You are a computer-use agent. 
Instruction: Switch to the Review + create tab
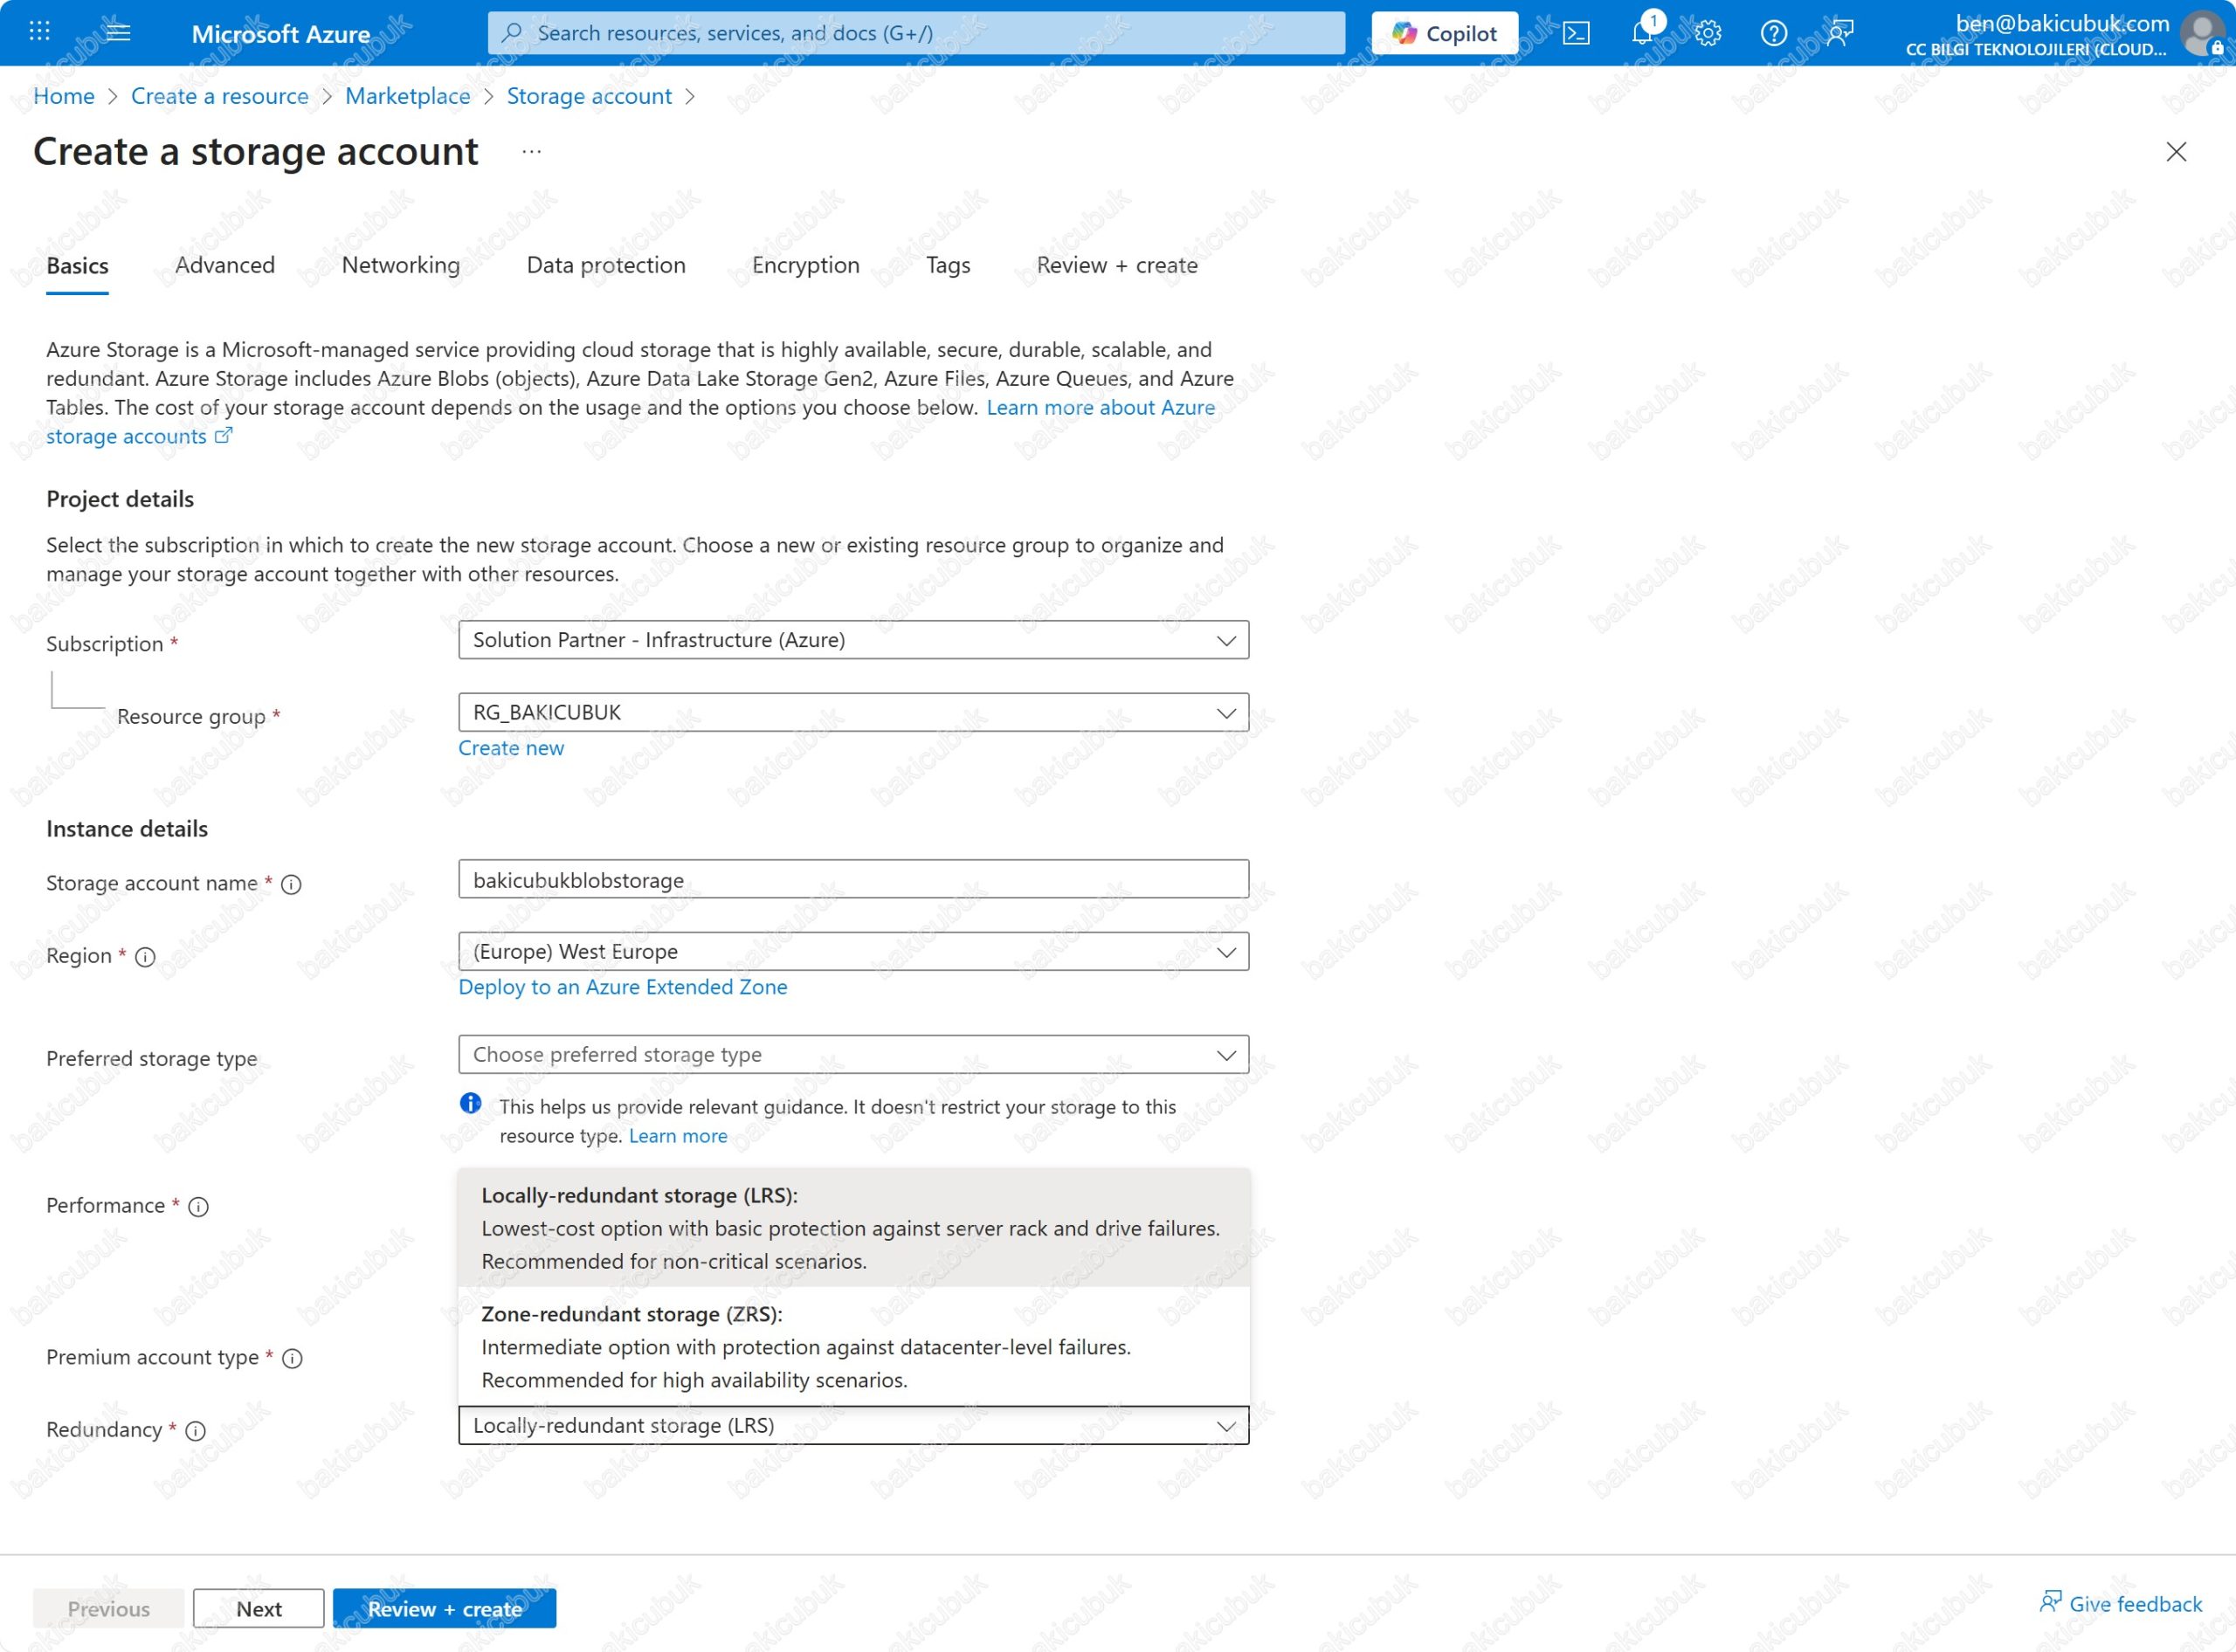tap(1116, 265)
